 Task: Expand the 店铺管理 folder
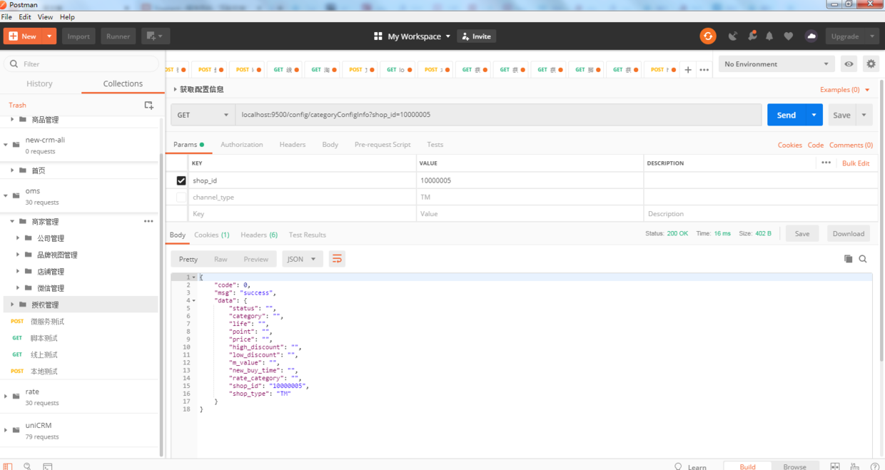tap(18, 272)
